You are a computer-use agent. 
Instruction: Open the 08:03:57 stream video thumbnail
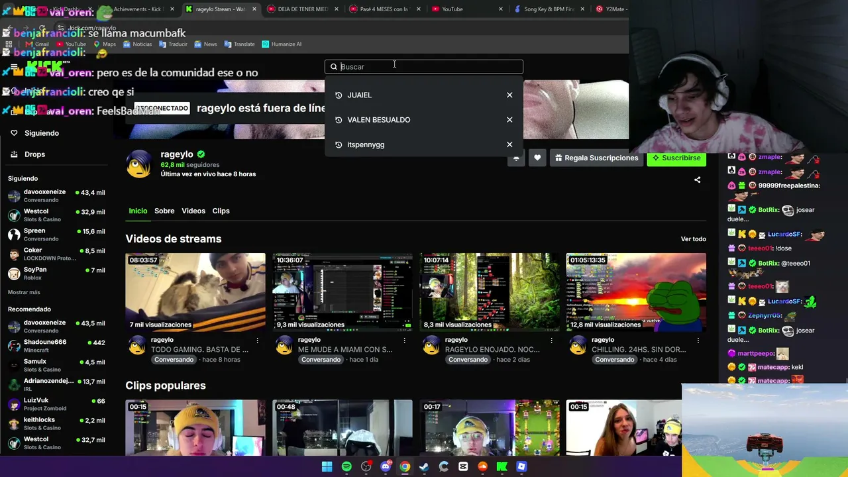(195, 292)
